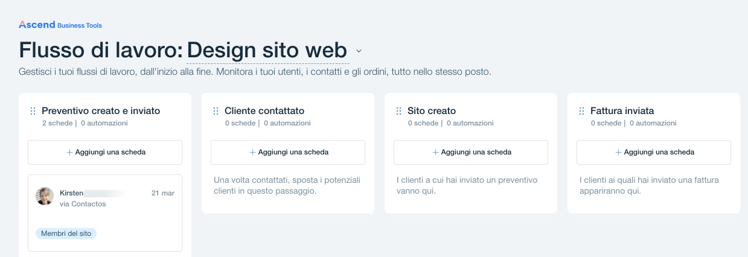Click Kirsten's profile avatar photo
Screen dimensions: 748x257
[45, 196]
